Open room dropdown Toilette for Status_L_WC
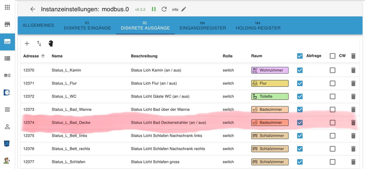This screenshot has width=365, height=169. 270,96
